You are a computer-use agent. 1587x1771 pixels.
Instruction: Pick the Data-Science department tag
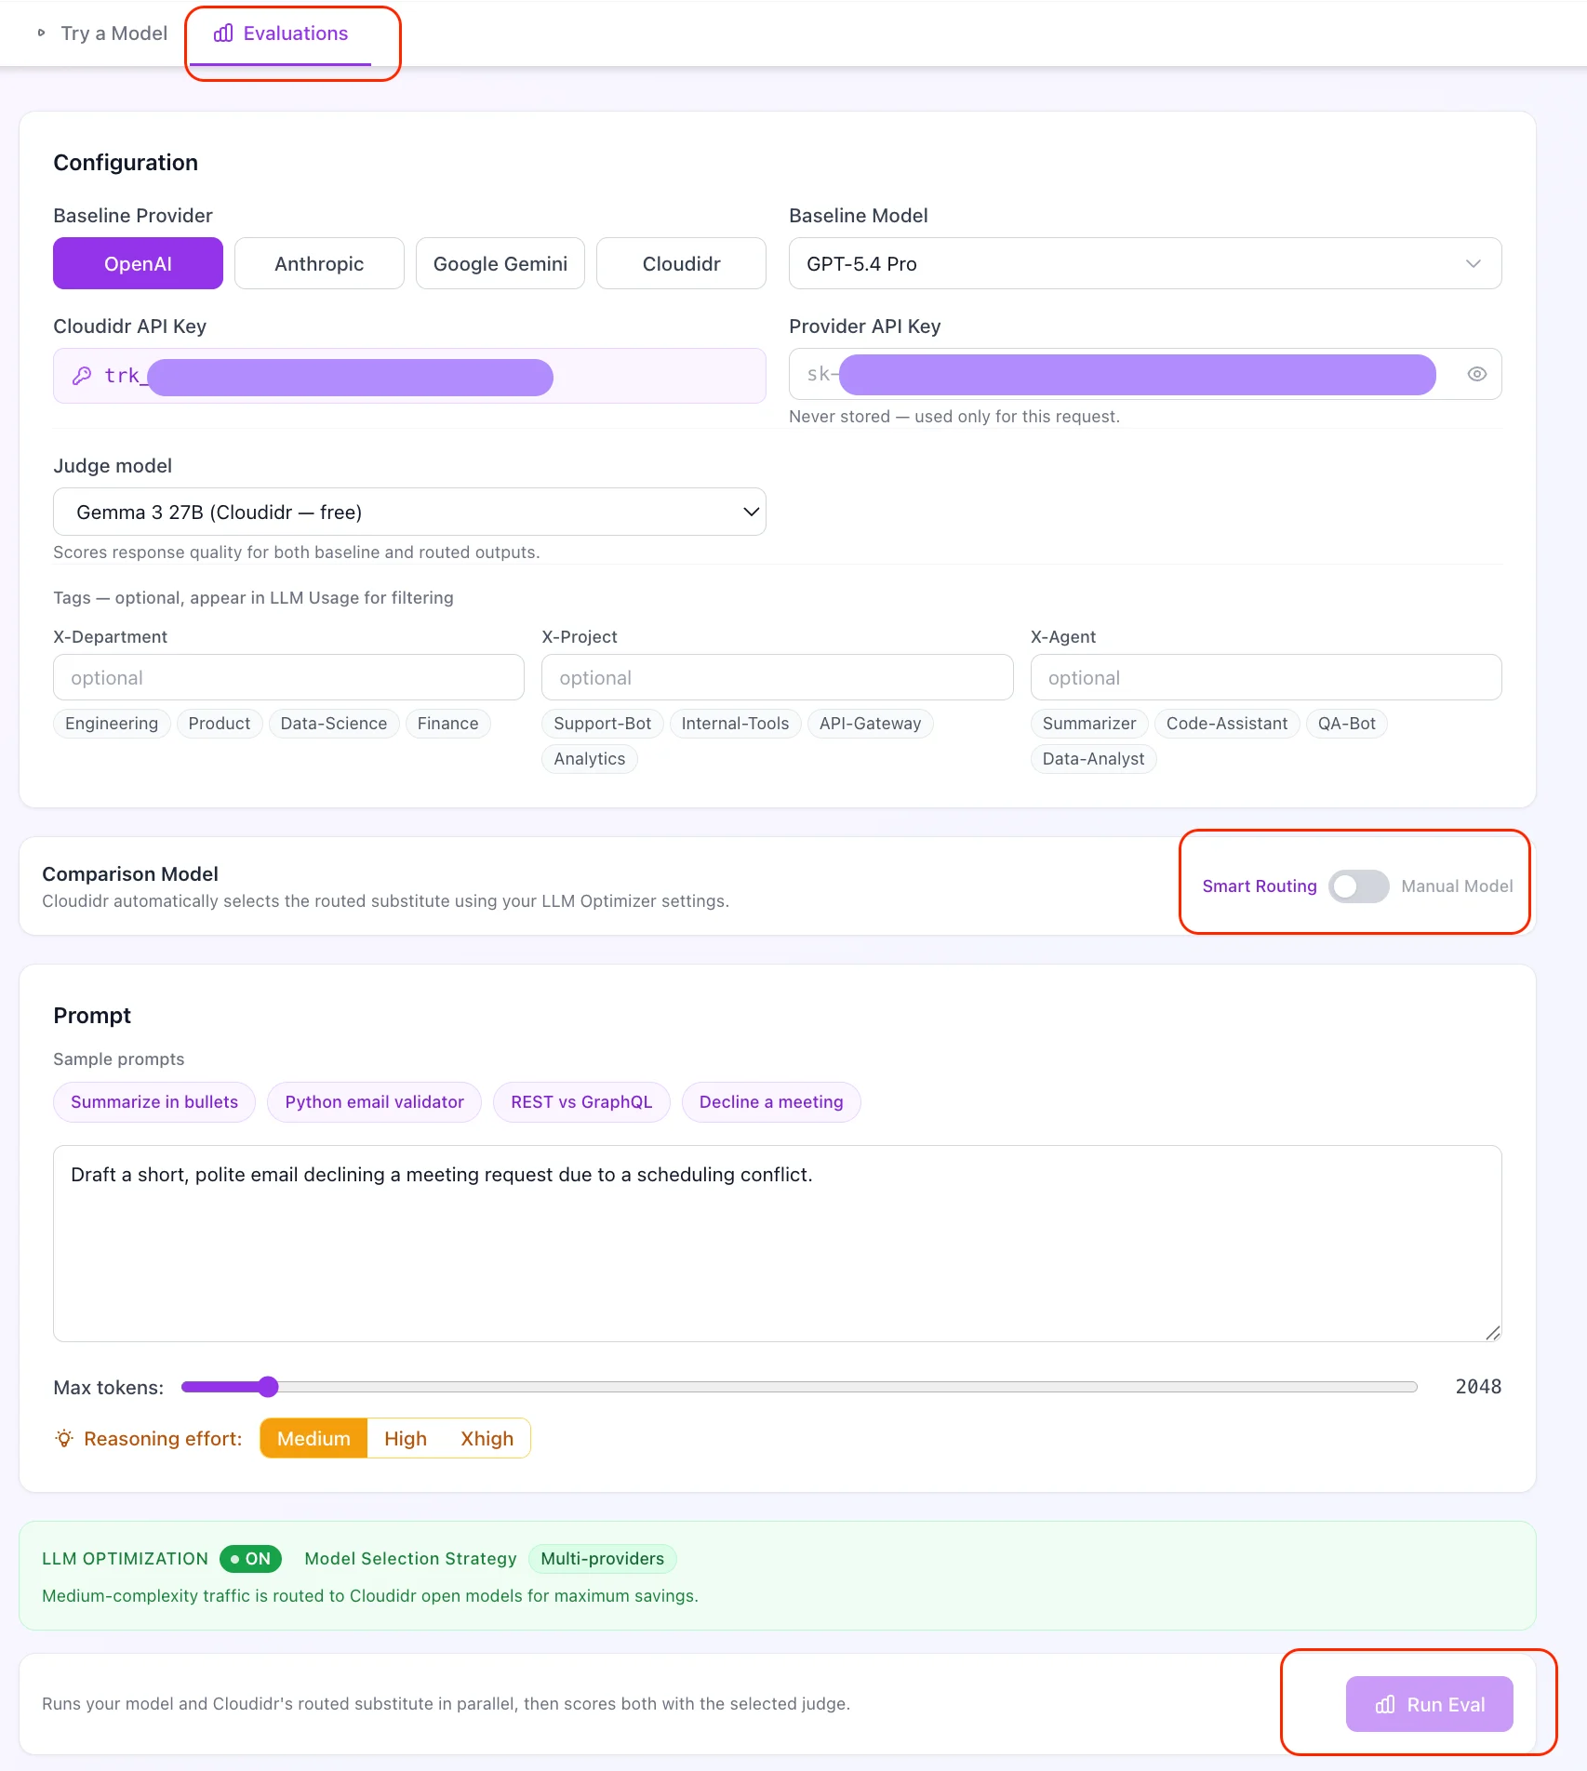click(334, 724)
